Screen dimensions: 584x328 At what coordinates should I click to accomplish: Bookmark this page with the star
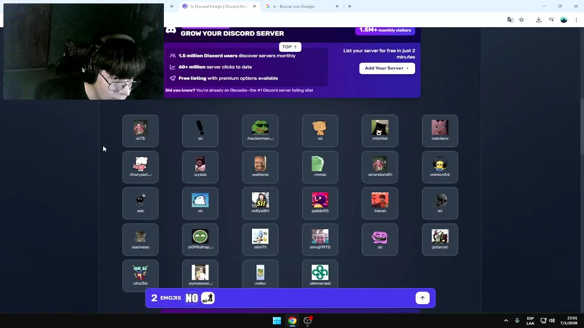click(521, 20)
